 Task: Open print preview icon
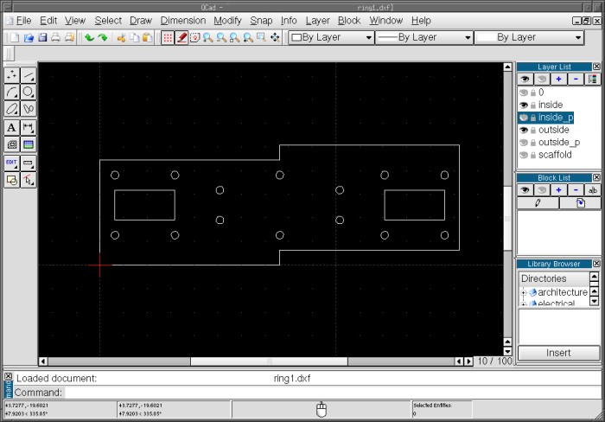pyautogui.click(x=69, y=37)
